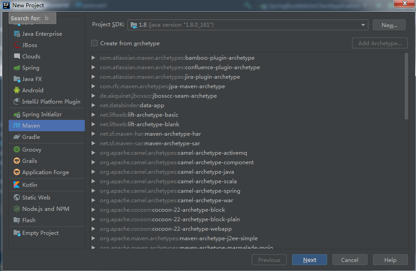Enable Create from archetype checkbox
Image resolution: width=416 pixels, height=271 pixels.
94,43
